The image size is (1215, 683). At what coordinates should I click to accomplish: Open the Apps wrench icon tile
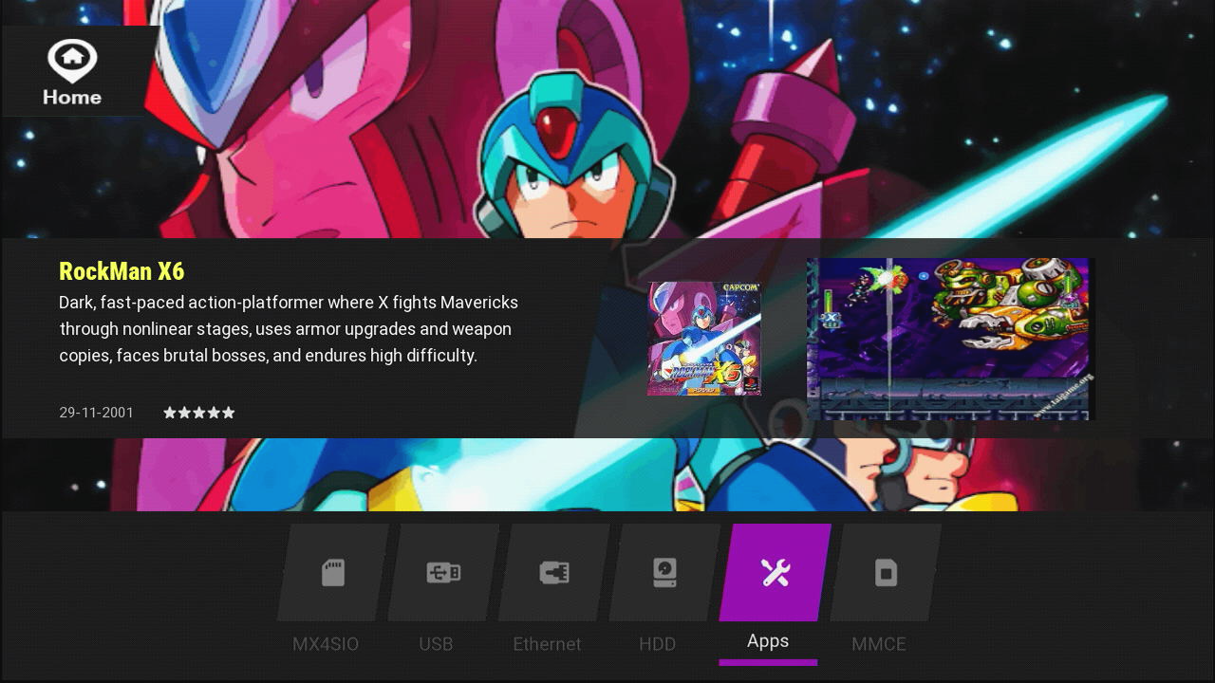[776, 573]
